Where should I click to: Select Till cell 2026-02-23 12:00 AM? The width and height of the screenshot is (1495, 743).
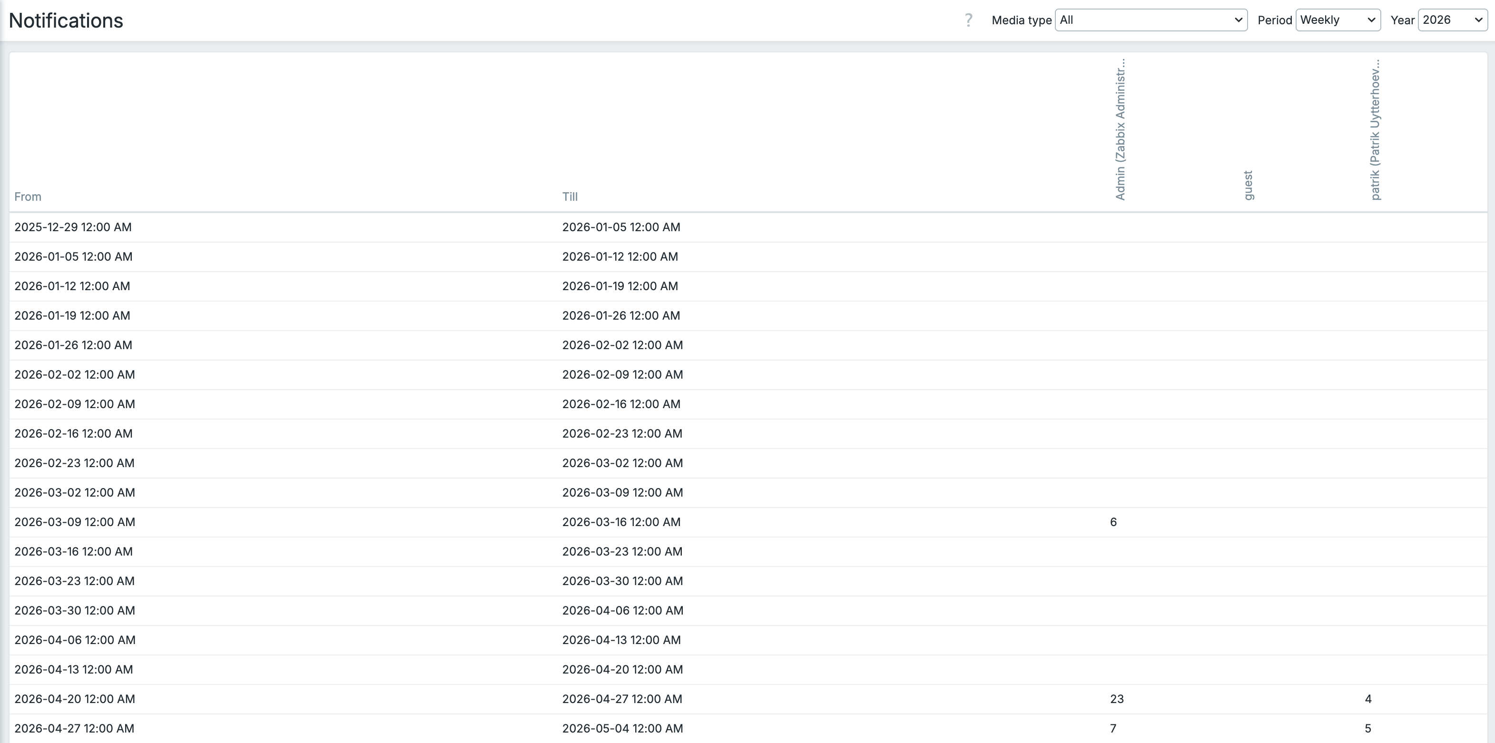pyautogui.click(x=622, y=434)
